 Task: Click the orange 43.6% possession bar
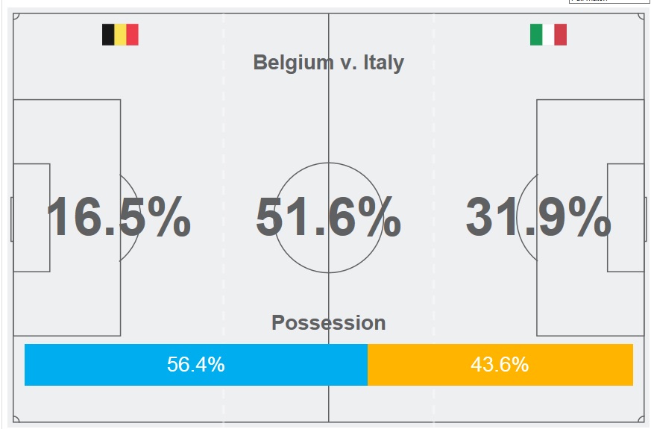click(x=500, y=365)
